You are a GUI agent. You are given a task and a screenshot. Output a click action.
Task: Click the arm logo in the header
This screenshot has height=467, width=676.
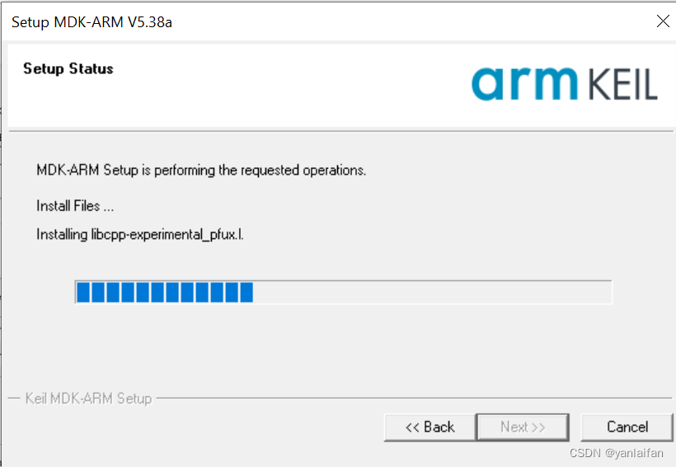(525, 83)
